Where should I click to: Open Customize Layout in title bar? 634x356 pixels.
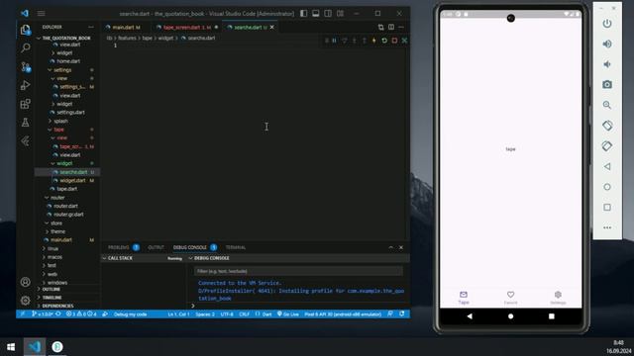click(340, 13)
